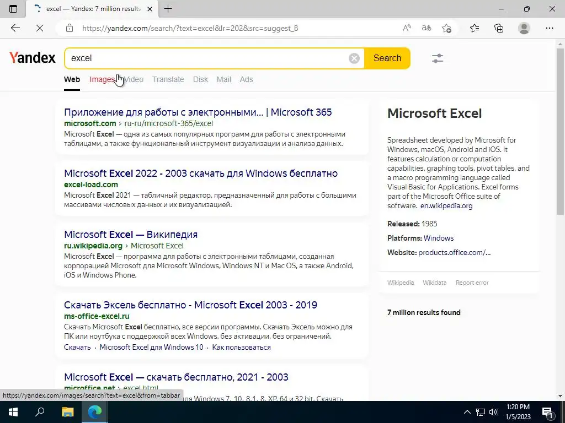This screenshot has height=423, width=565.
Task: Go back to previous page
Action: click(15, 28)
